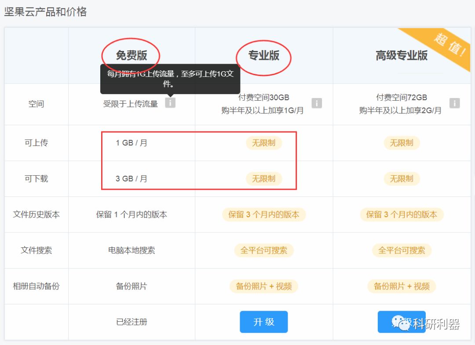The height and width of the screenshot is (345, 475).
Task: Click the 无限制 upload badge under 专业版
Action: click(263, 142)
